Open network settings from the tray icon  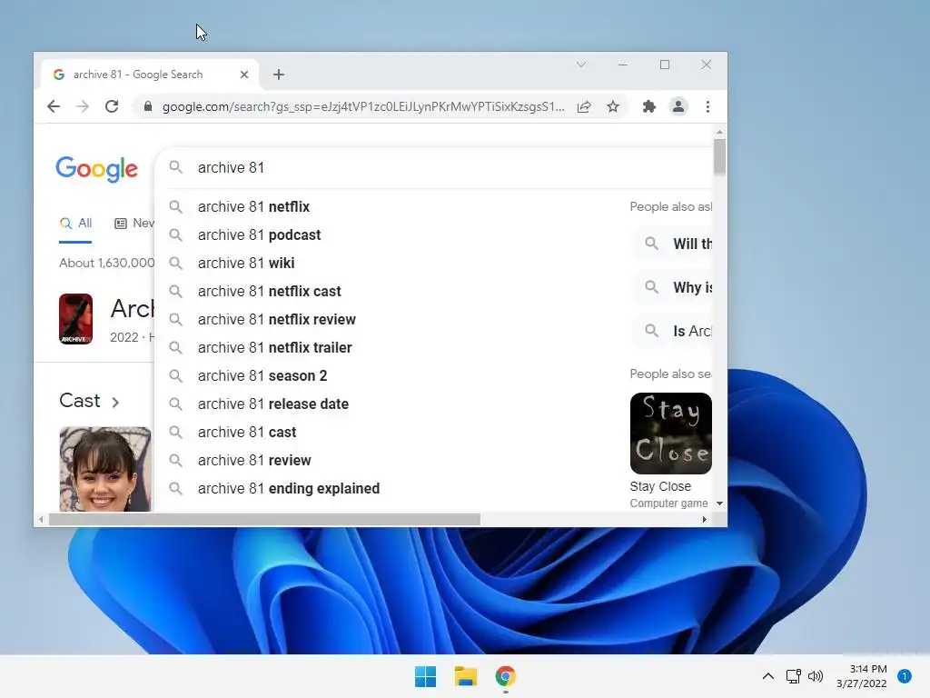[x=794, y=676]
